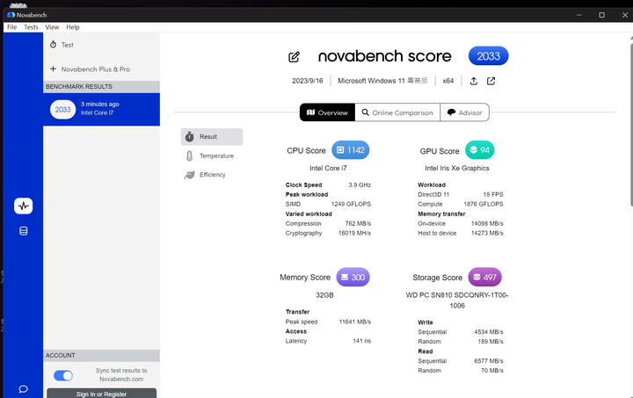Switch to the Advisor tab
The height and width of the screenshot is (398, 633).
coord(465,112)
